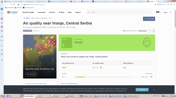Viewport: 176px width, 98px height.
Task: Click the IQAir search field
Action: (119, 12)
